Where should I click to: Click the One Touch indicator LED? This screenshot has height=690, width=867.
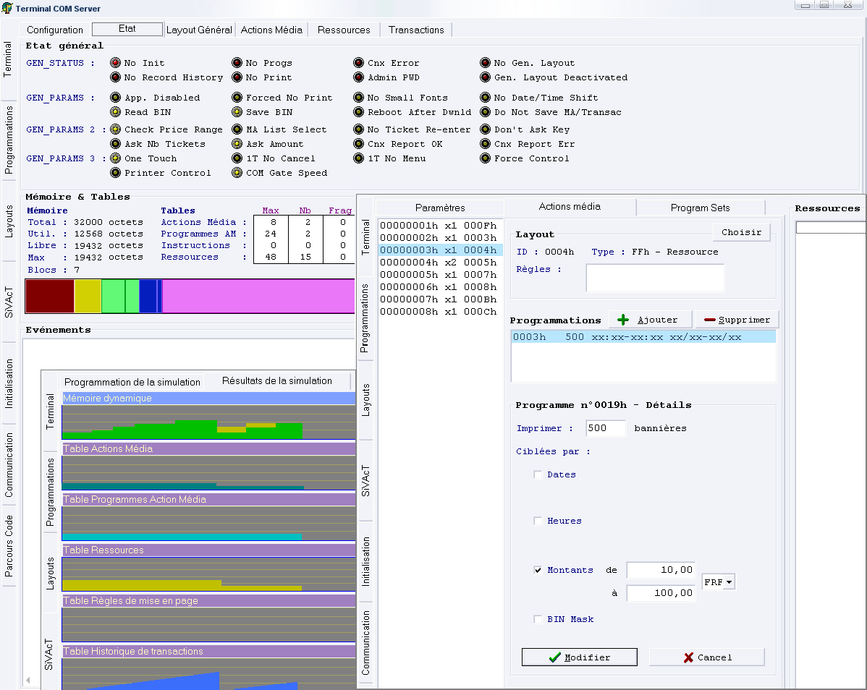(115, 159)
